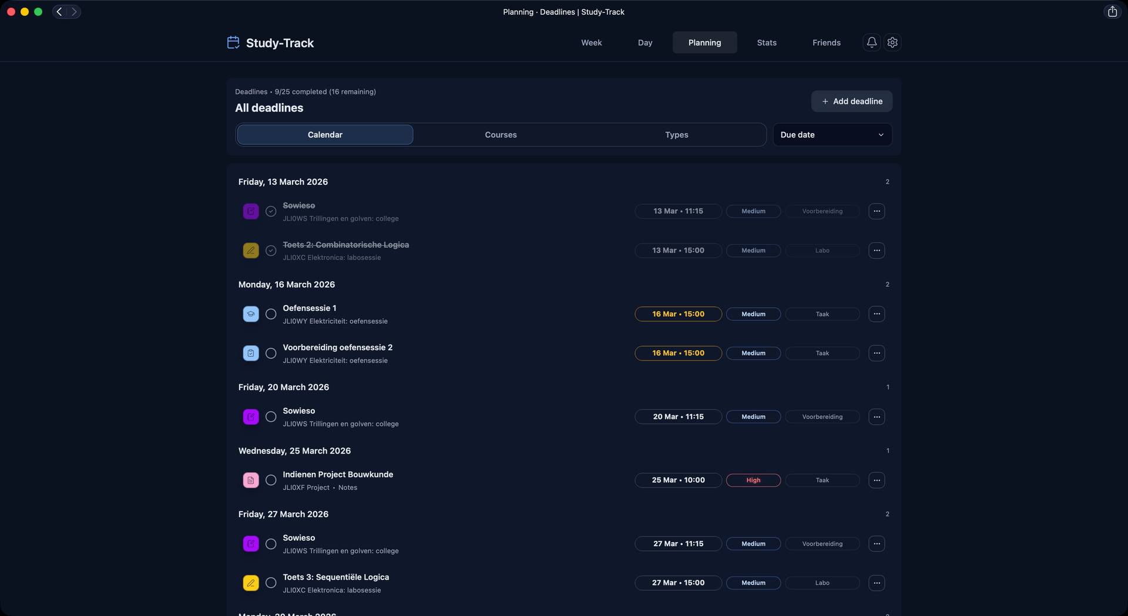Uncheck the completed Toets 2 deadline
This screenshot has height=616, width=1128.
click(271, 251)
